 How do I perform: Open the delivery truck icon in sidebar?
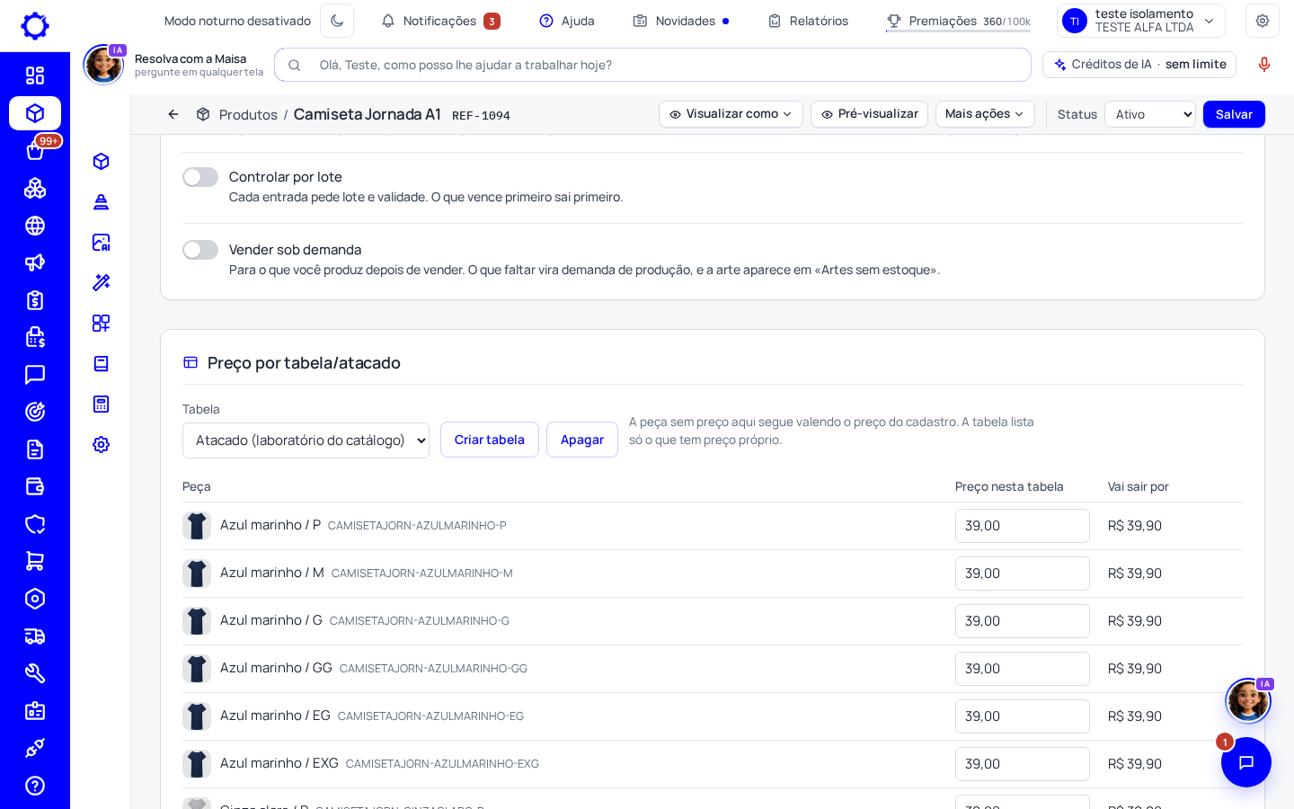tap(35, 636)
